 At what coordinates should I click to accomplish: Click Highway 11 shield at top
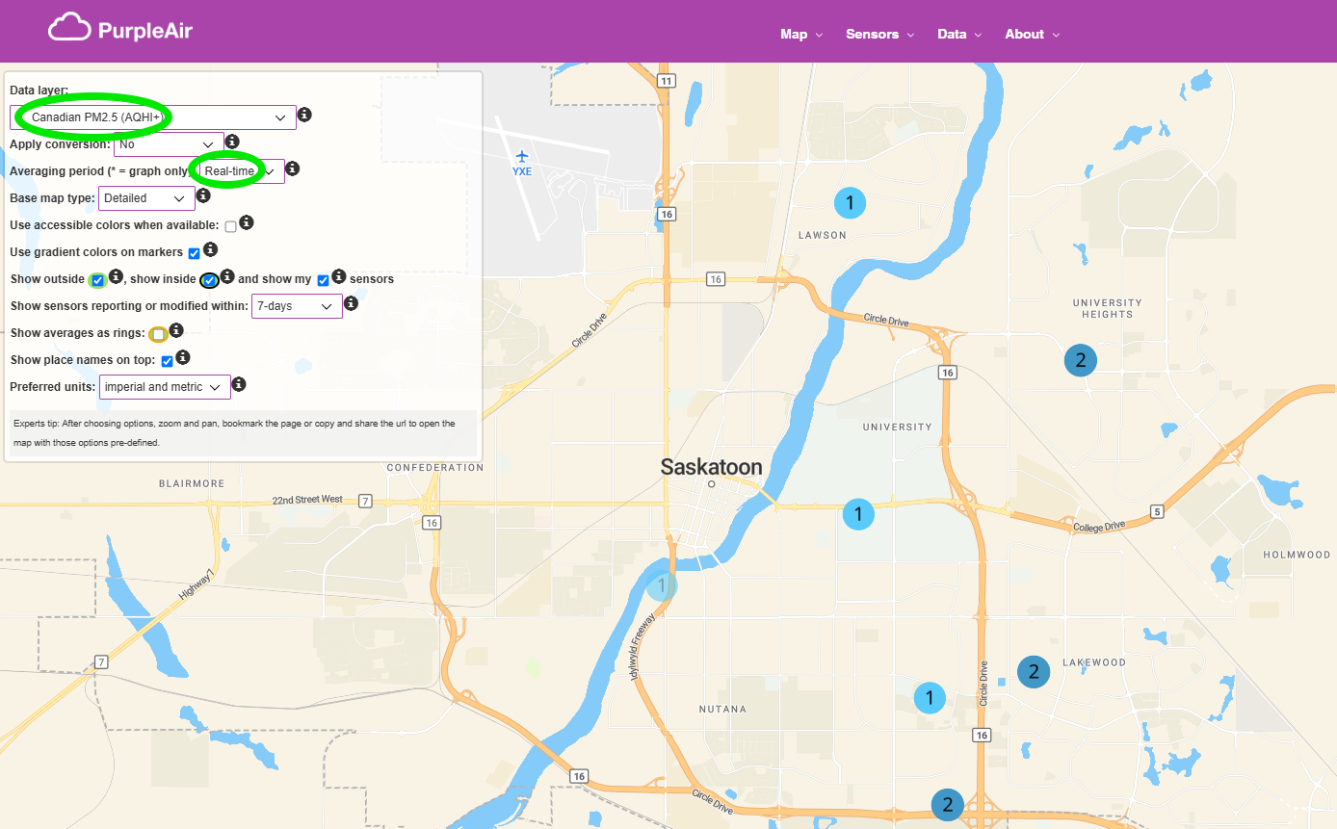(666, 80)
